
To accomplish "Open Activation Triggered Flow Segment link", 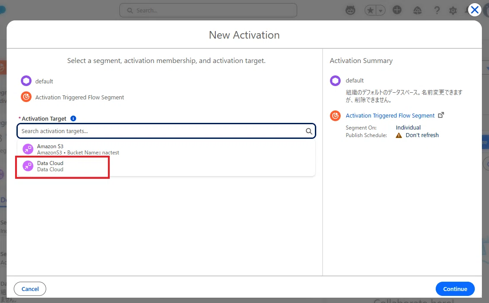I will 390,115.
